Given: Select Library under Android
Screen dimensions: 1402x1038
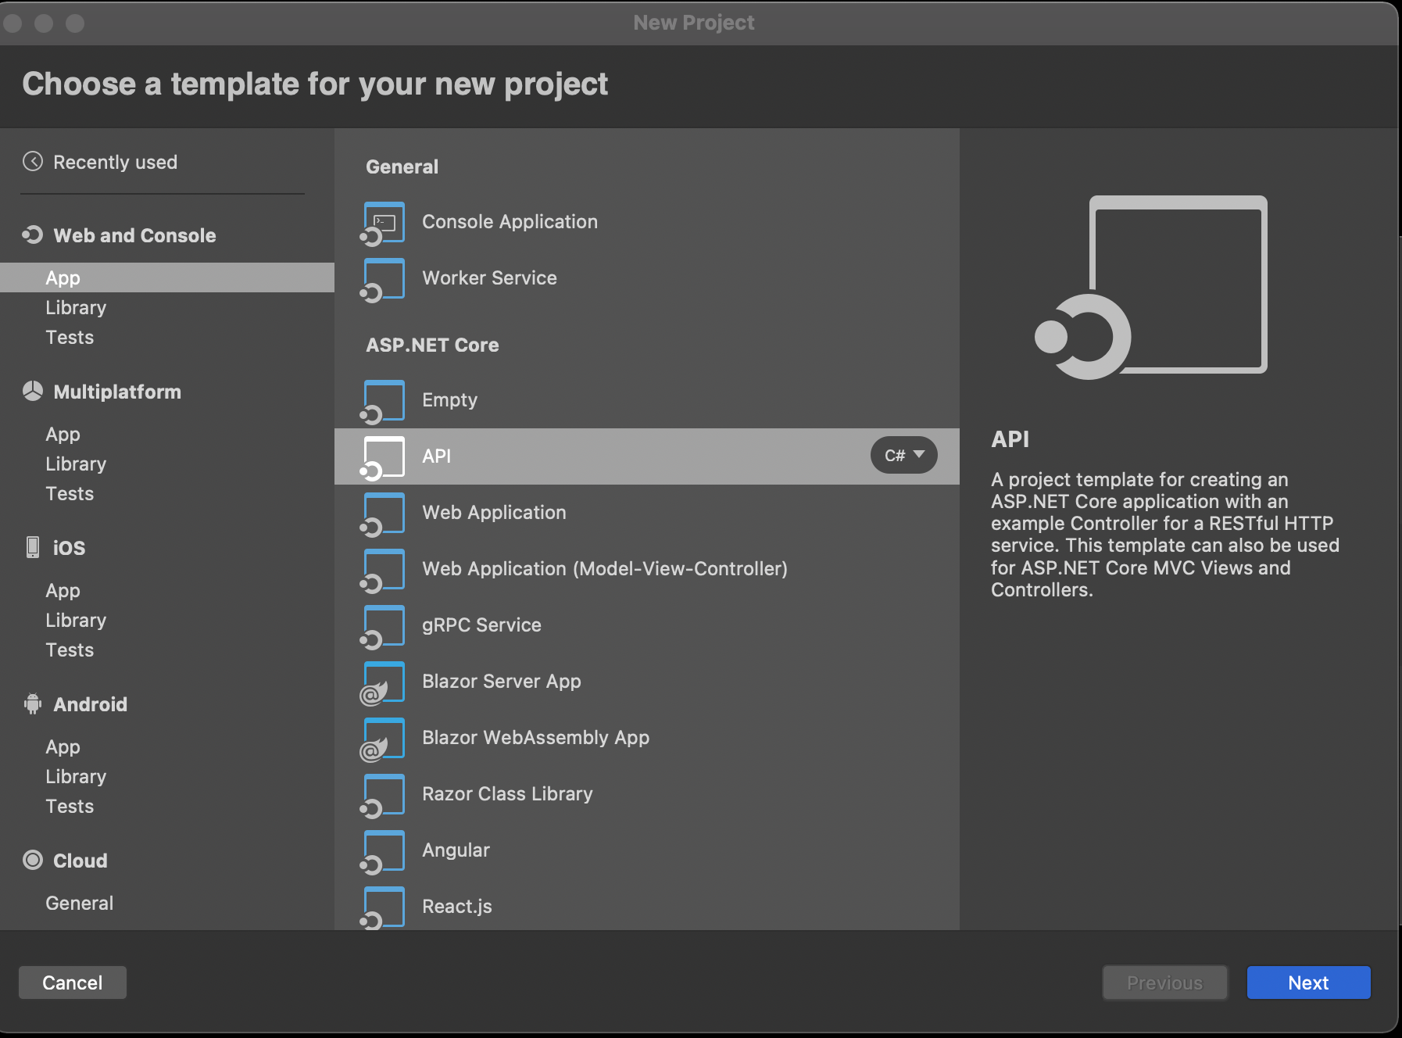Looking at the screenshot, I should pyautogui.click(x=76, y=776).
